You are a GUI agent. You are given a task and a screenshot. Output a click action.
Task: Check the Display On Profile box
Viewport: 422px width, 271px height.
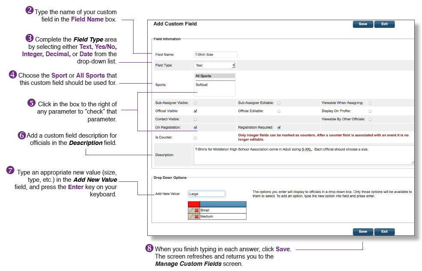(x=370, y=111)
